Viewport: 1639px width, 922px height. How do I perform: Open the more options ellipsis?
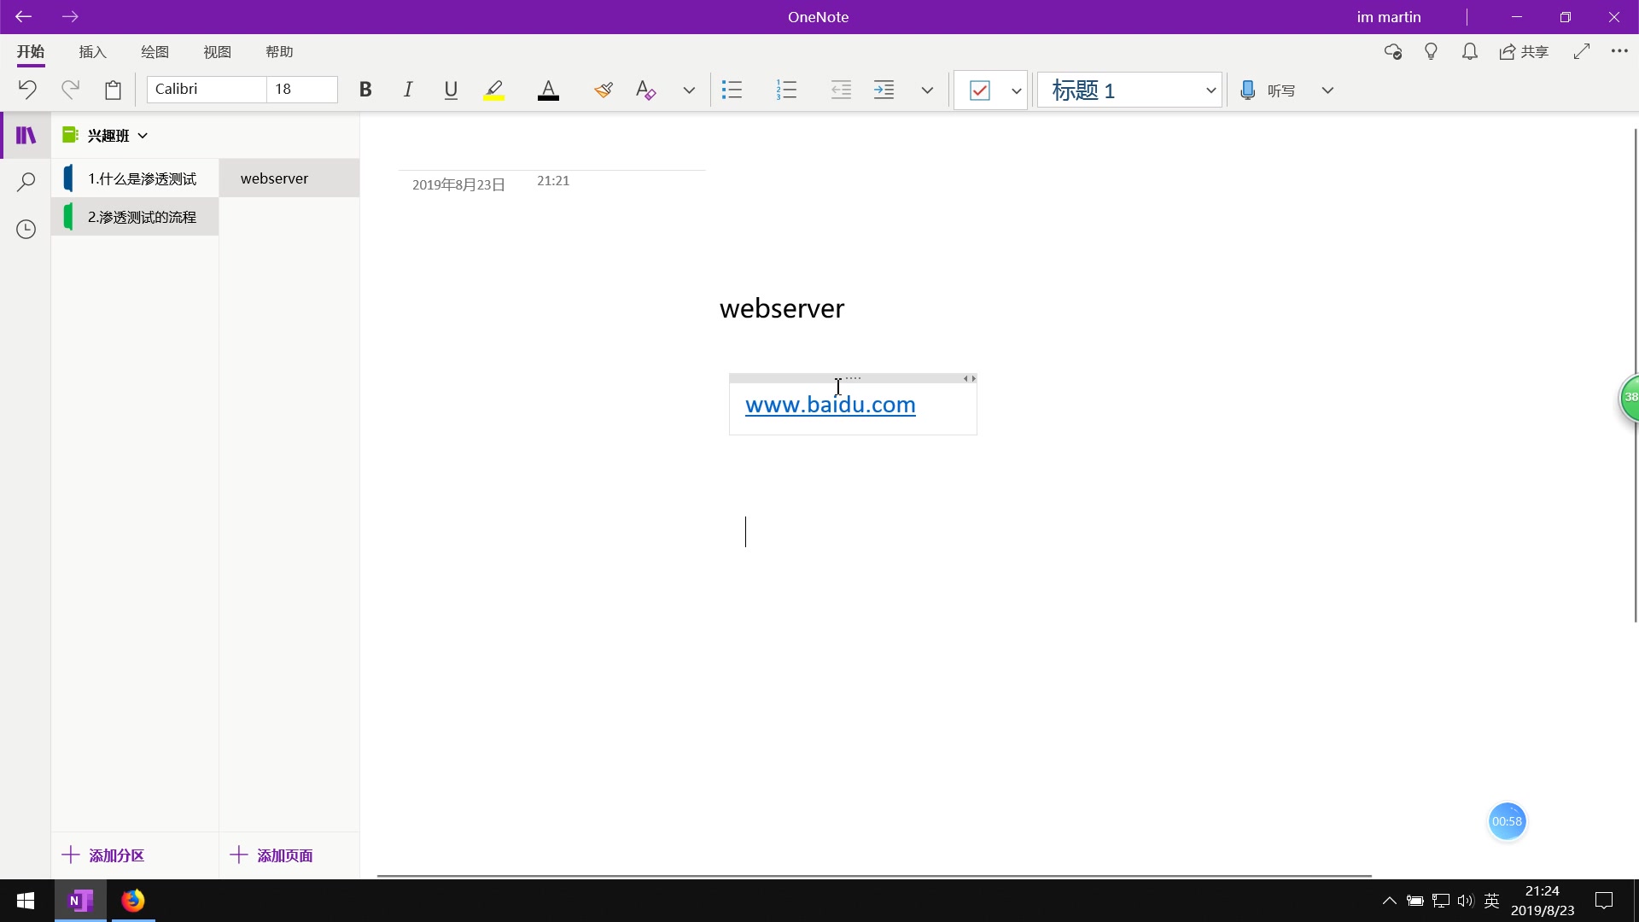[x=1619, y=51]
